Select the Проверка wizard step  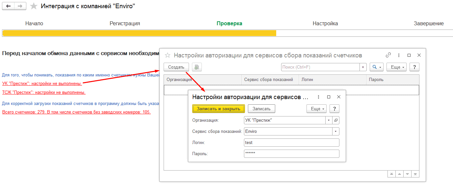[x=229, y=24]
